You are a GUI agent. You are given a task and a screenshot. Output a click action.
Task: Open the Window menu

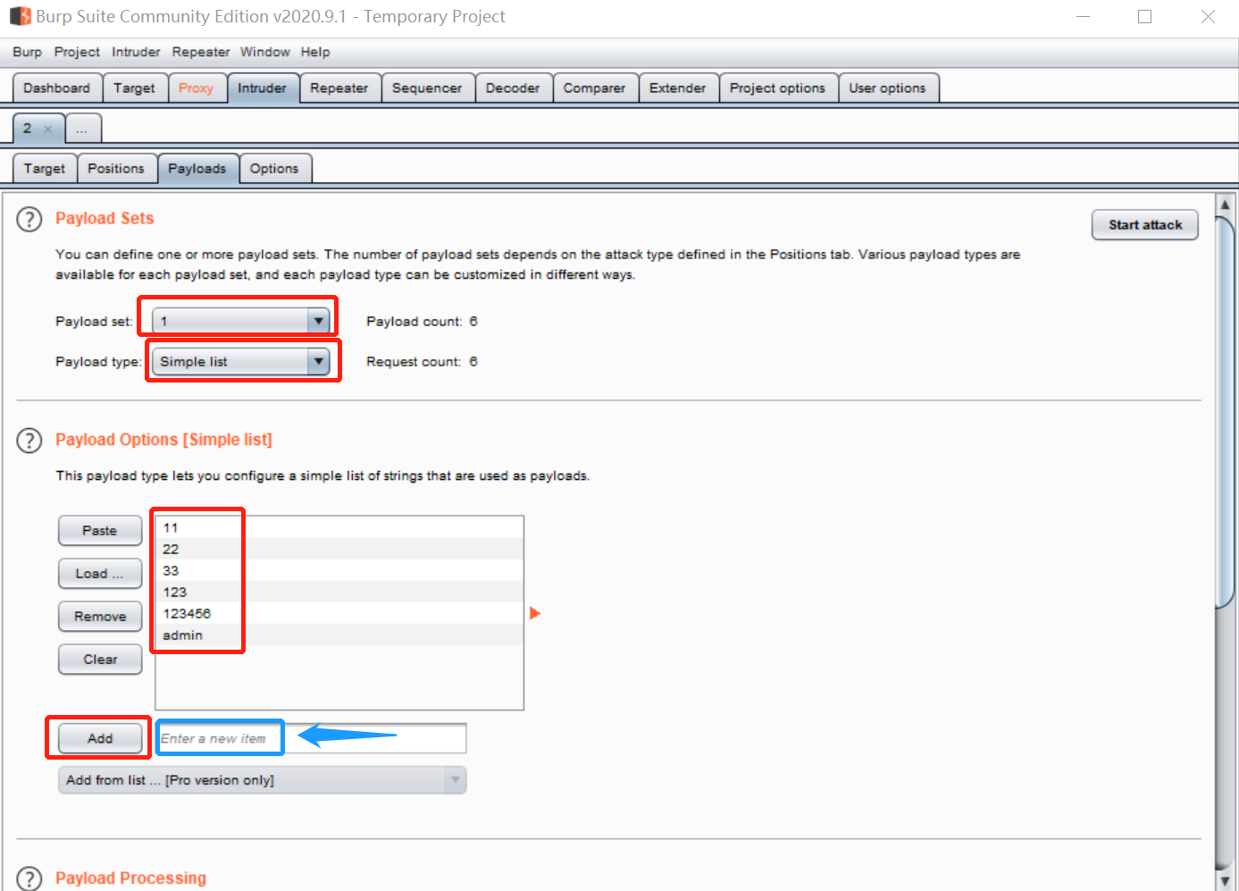point(264,52)
